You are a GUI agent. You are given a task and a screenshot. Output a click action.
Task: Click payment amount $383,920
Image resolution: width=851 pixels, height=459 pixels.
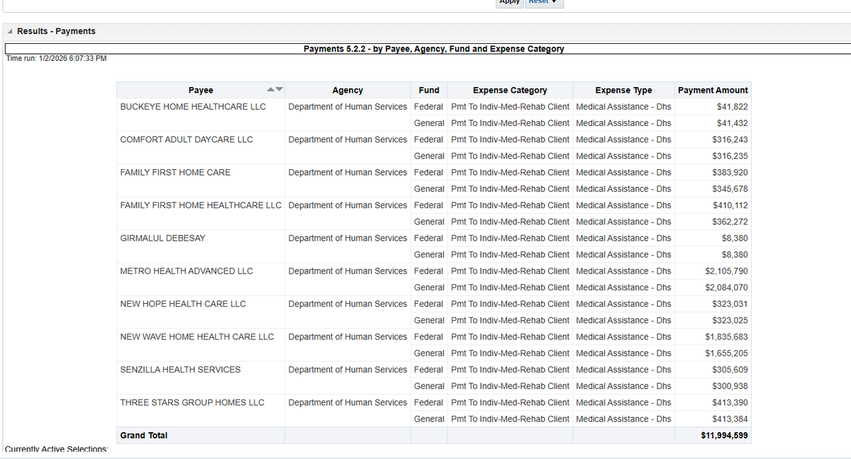point(730,172)
